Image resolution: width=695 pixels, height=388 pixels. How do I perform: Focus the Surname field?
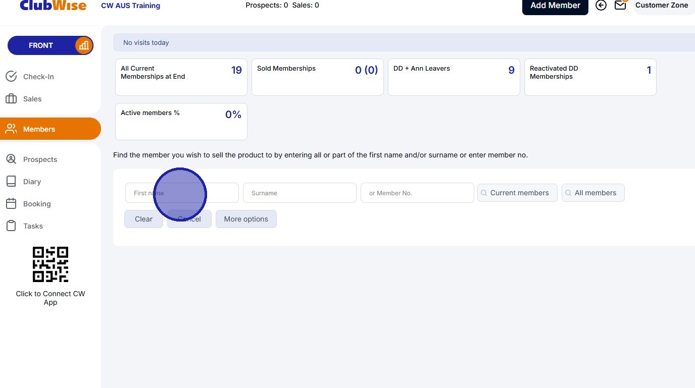click(300, 193)
